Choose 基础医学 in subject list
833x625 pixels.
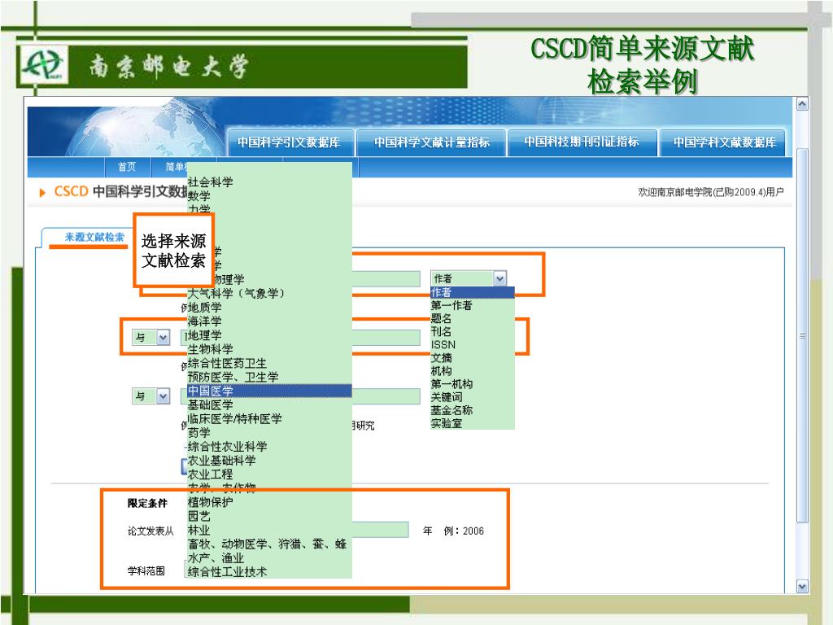coord(269,405)
